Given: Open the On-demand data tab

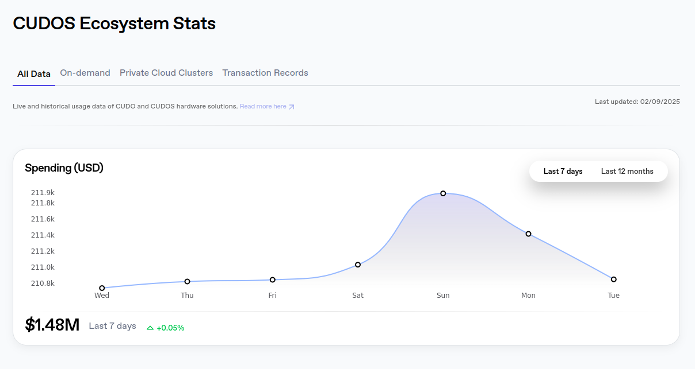Looking at the screenshot, I should point(85,73).
